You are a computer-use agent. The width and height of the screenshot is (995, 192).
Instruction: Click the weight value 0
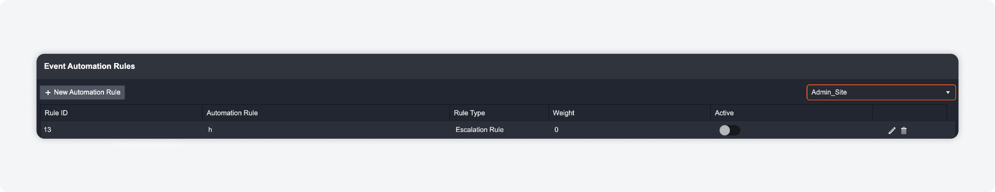pos(556,129)
